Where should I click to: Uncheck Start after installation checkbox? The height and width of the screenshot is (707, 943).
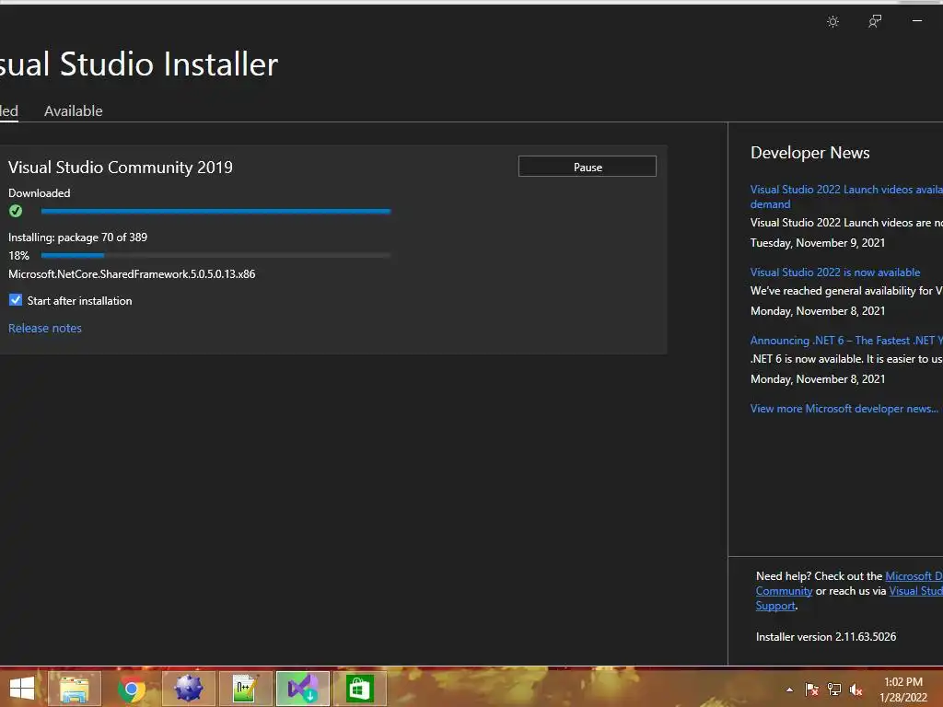click(16, 300)
